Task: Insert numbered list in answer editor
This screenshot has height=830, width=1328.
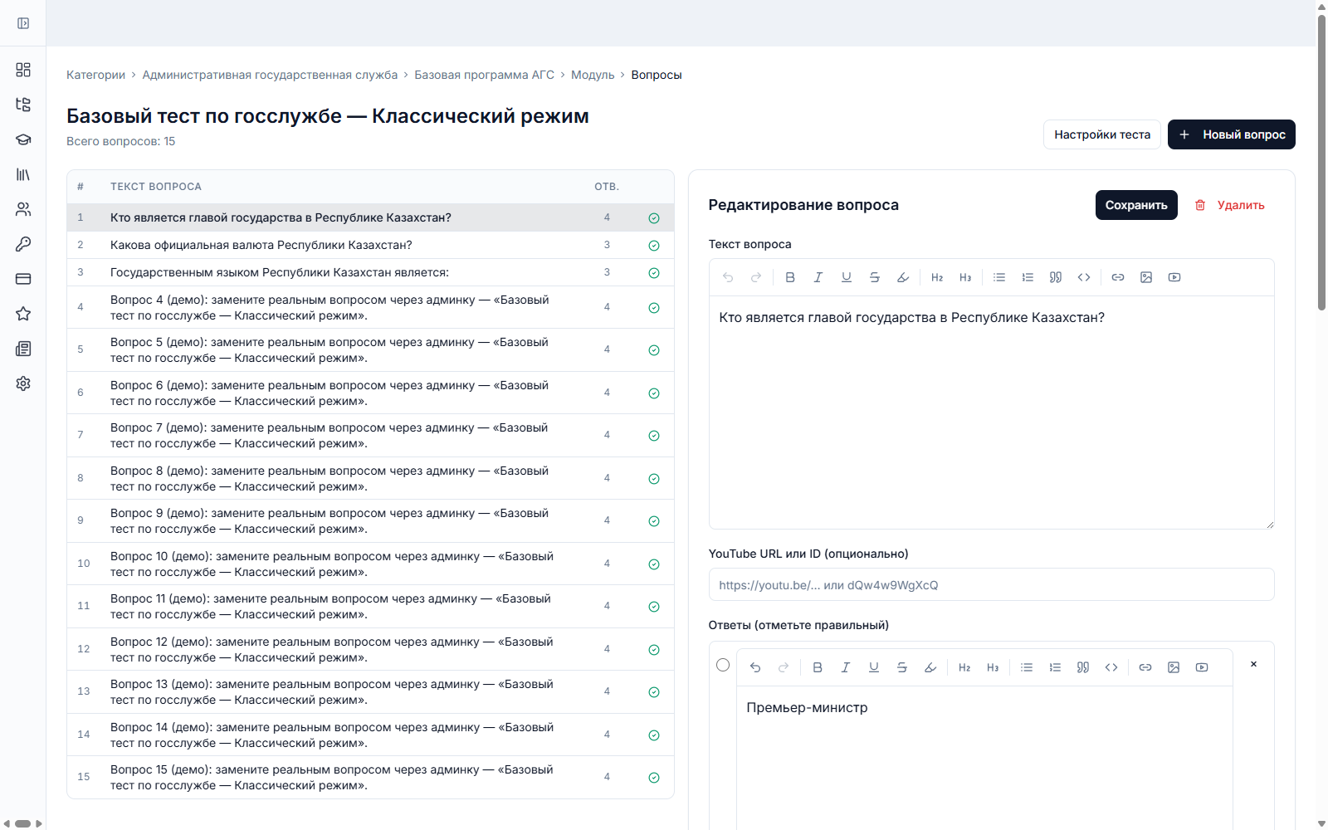Action: point(1055,667)
